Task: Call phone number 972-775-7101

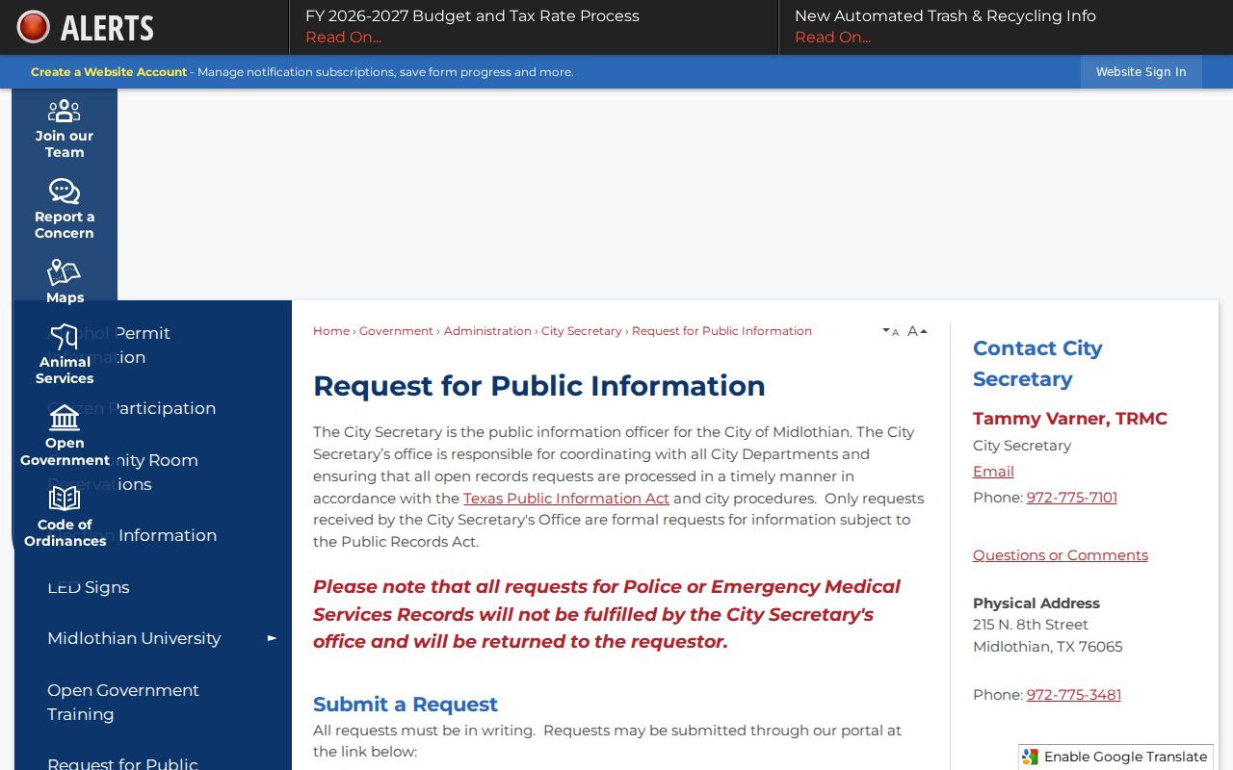Action: [x=1072, y=498]
